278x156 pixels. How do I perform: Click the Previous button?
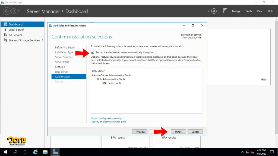tap(140, 132)
